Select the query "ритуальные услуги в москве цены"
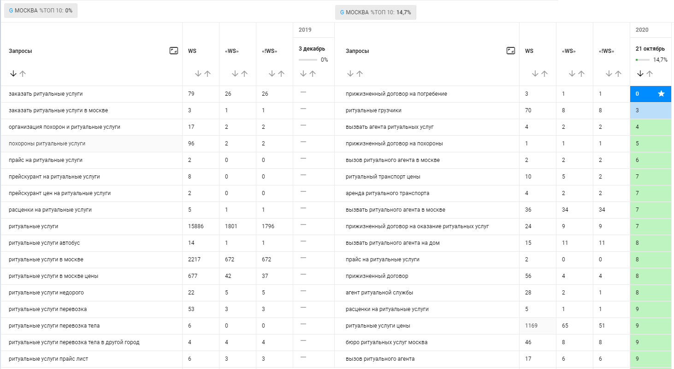Screen dimensions: 674x369 coord(53,276)
